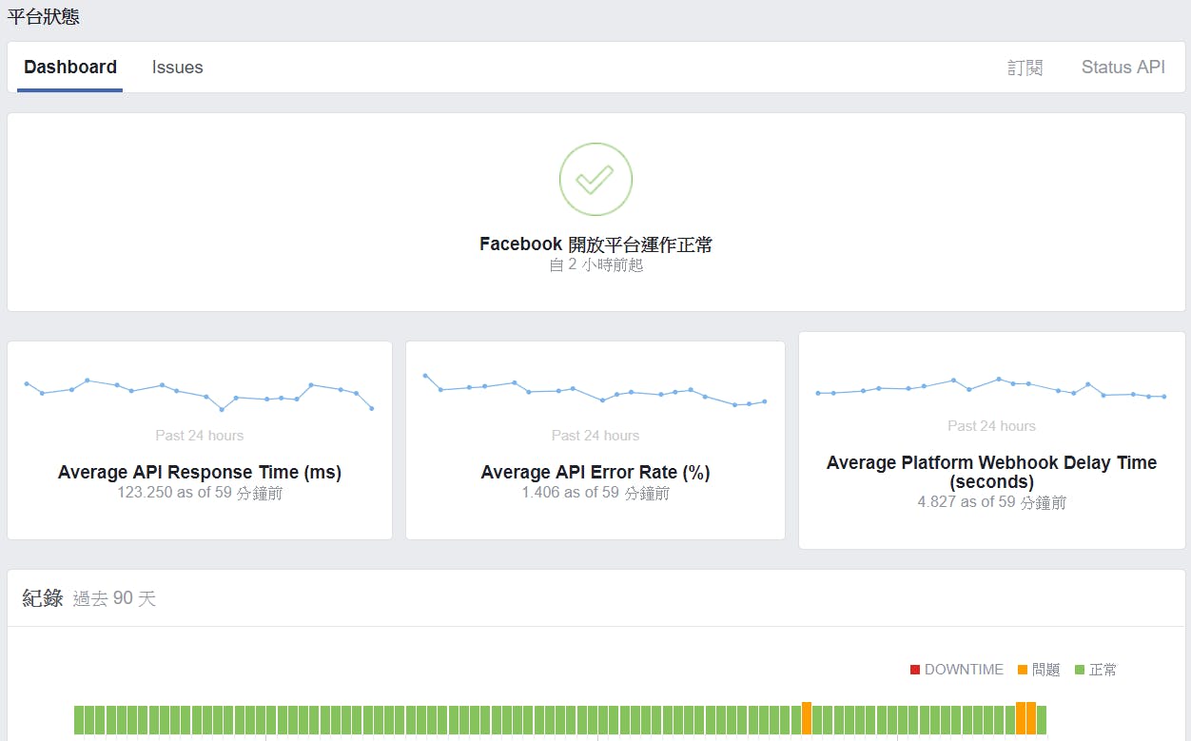Open the Status API link

pyautogui.click(x=1123, y=67)
